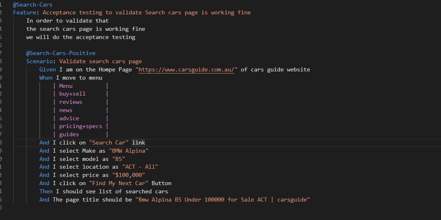Click the Feature keyword
Image resolution: width=441 pixels, height=220 pixels.
[x=24, y=13]
